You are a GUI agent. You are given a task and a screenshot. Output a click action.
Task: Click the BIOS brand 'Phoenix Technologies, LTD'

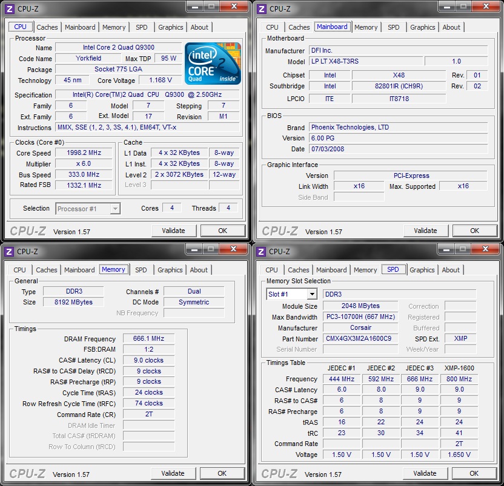(399, 127)
